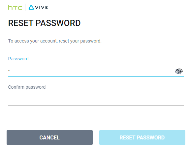Image resolution: width=188 pixels, height=150 pixels.
Task: Click the RESET PASSWORD button
Action: pyautogui.click(x=142, y=137)
